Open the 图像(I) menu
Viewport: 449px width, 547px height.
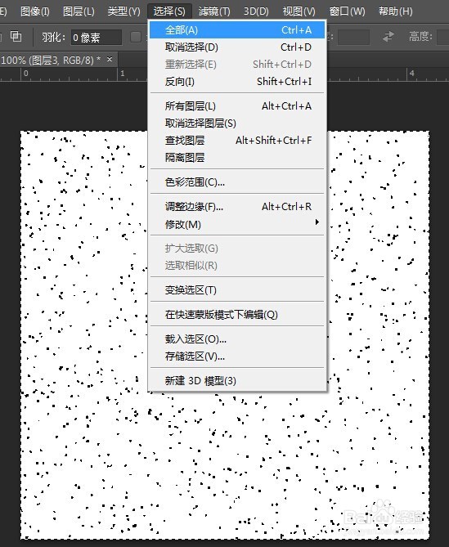pos(35,11)
